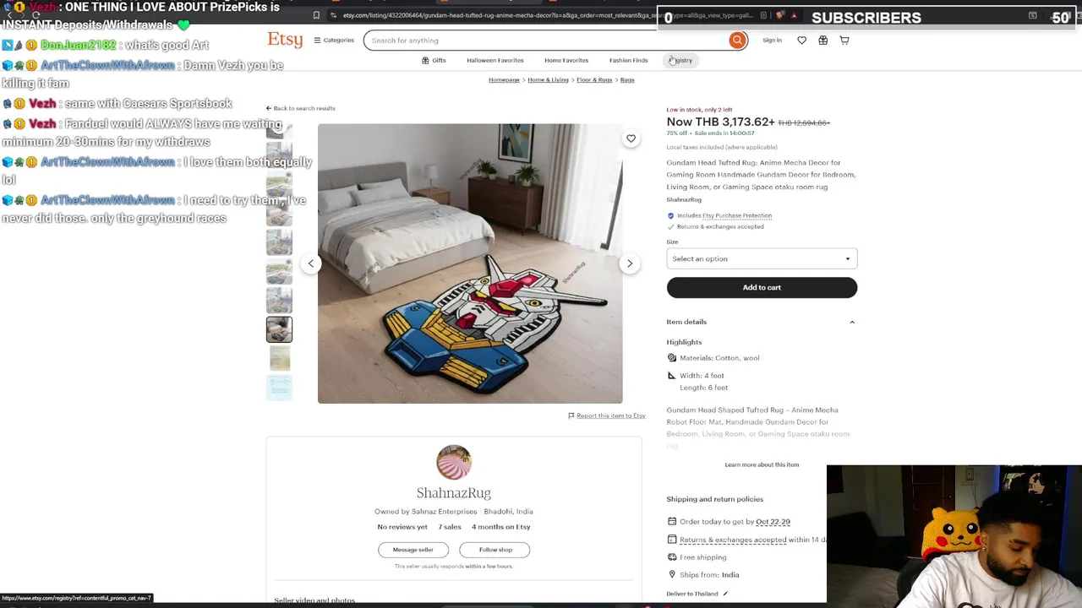This screenshot has height=608, width=1082.
Task: Click the location pin beside Ships from
Action: [672, 575]
